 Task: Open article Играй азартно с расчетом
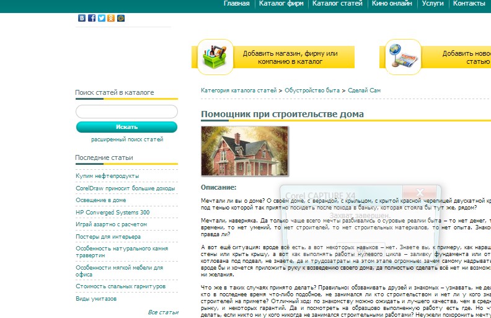coord(111,224)
